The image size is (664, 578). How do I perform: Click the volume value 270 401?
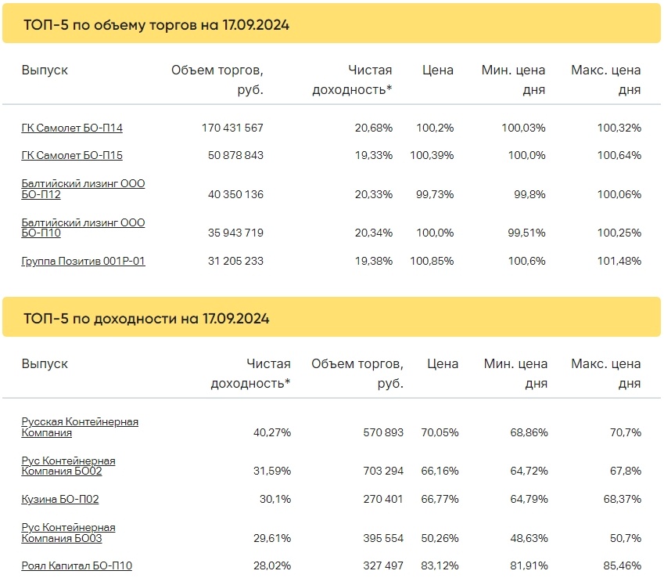pyautogui.click(x=383, y=499)
